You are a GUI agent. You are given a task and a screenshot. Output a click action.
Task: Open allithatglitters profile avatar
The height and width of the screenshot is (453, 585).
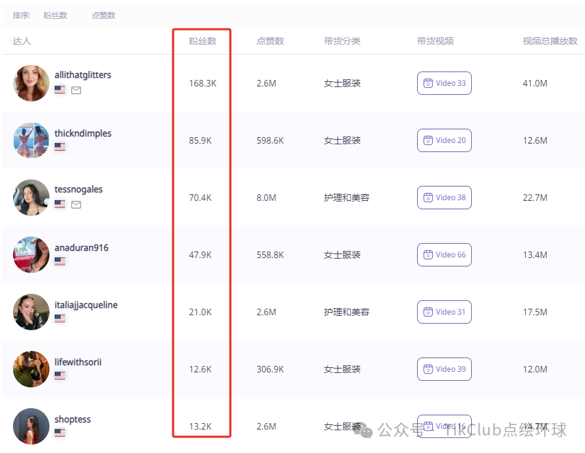(31, 83)
